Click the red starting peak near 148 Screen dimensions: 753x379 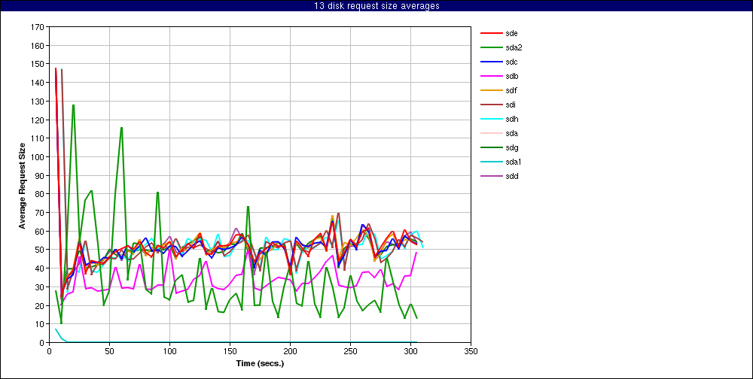pyautogui.click(x=56, y=68)
